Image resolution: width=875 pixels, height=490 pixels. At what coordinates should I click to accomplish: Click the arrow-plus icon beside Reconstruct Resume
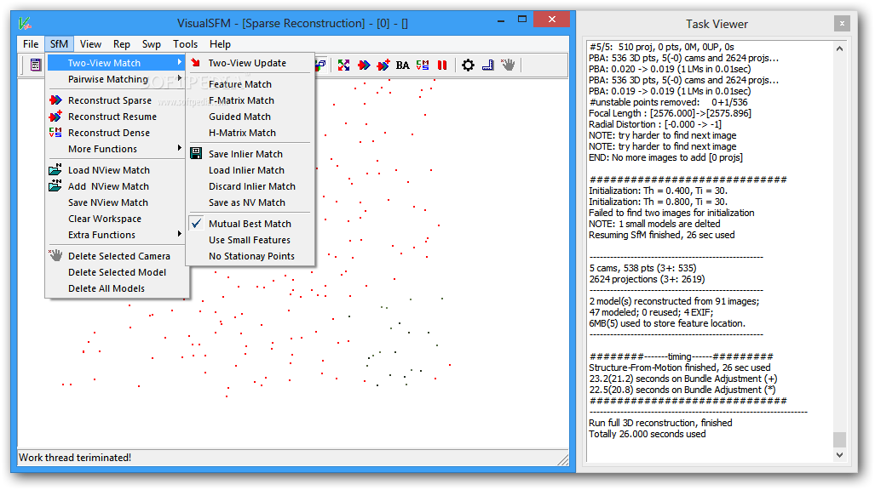55,117
